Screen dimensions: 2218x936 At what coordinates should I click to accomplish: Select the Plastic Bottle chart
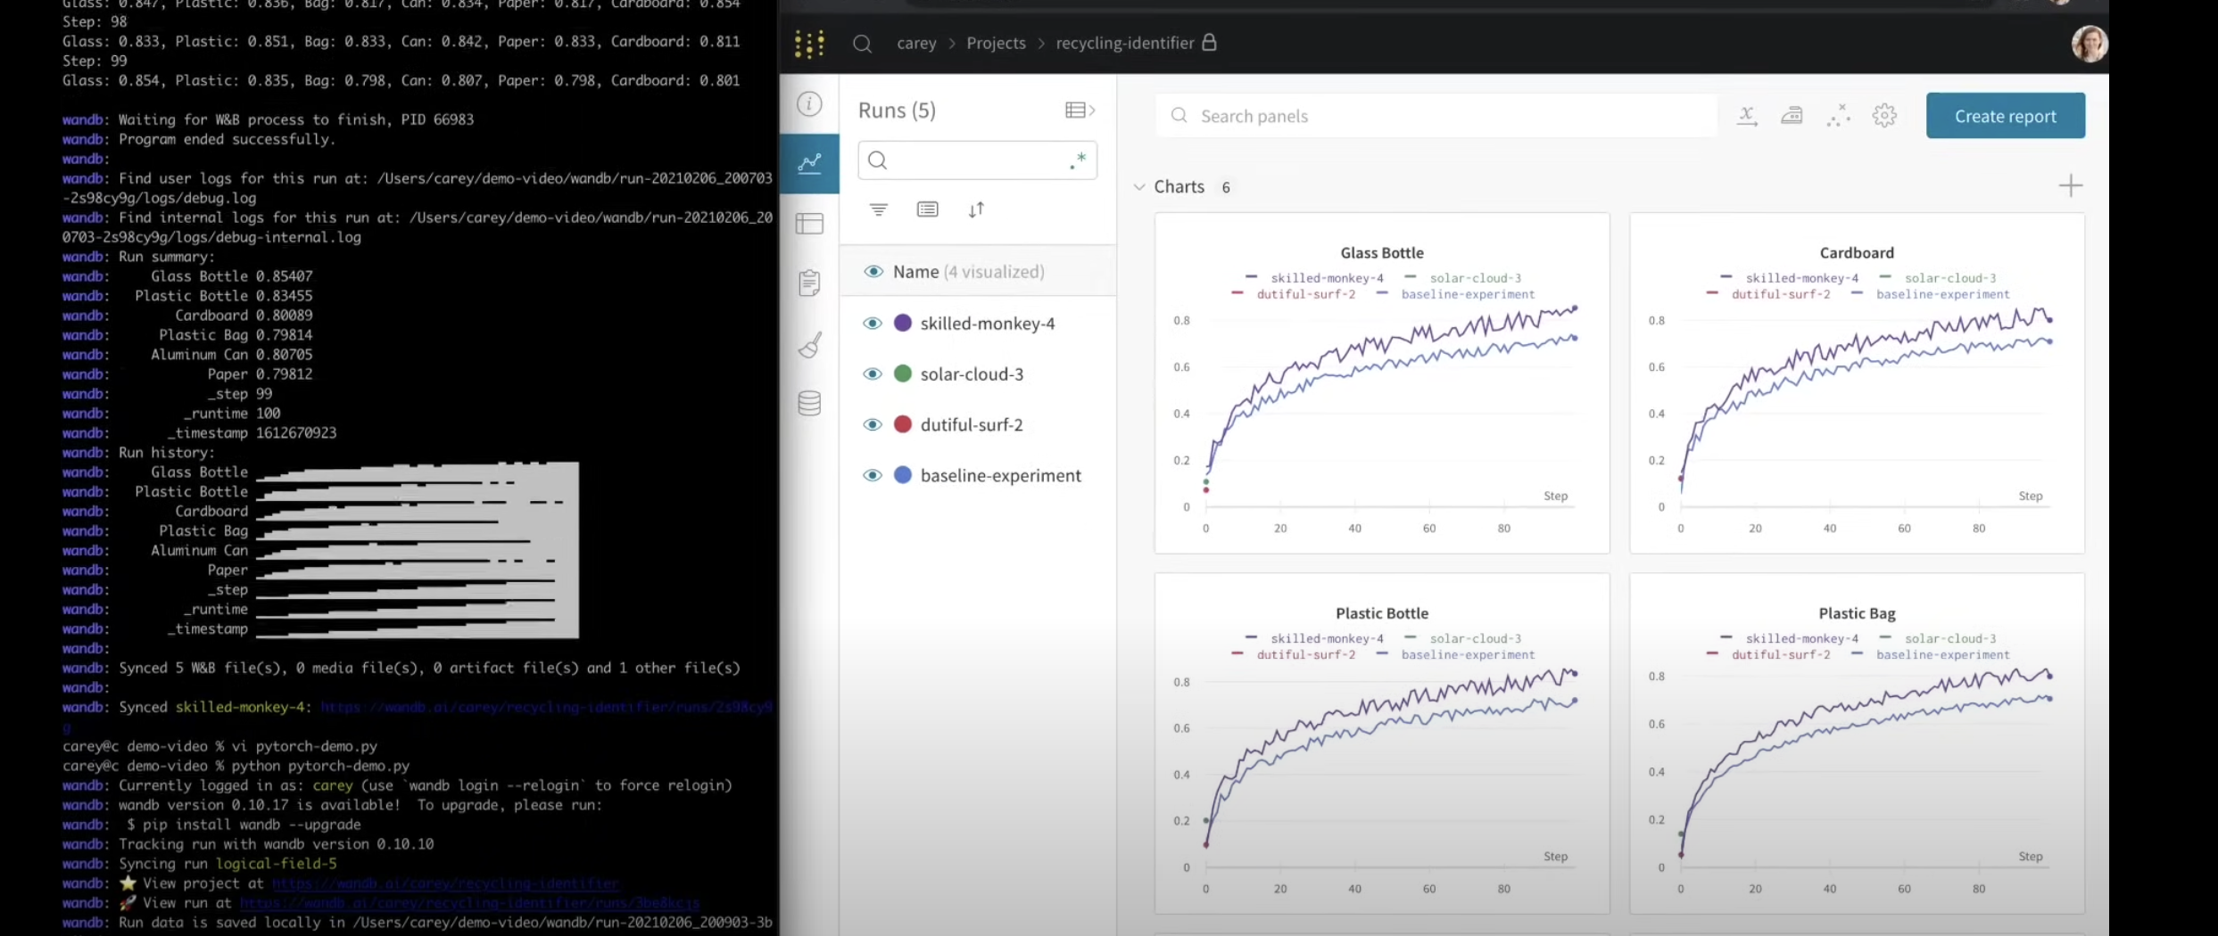tap(1381, 743)
